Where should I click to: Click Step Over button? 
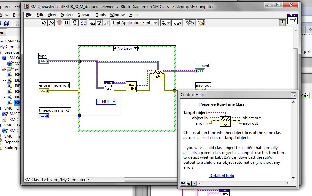99,23
